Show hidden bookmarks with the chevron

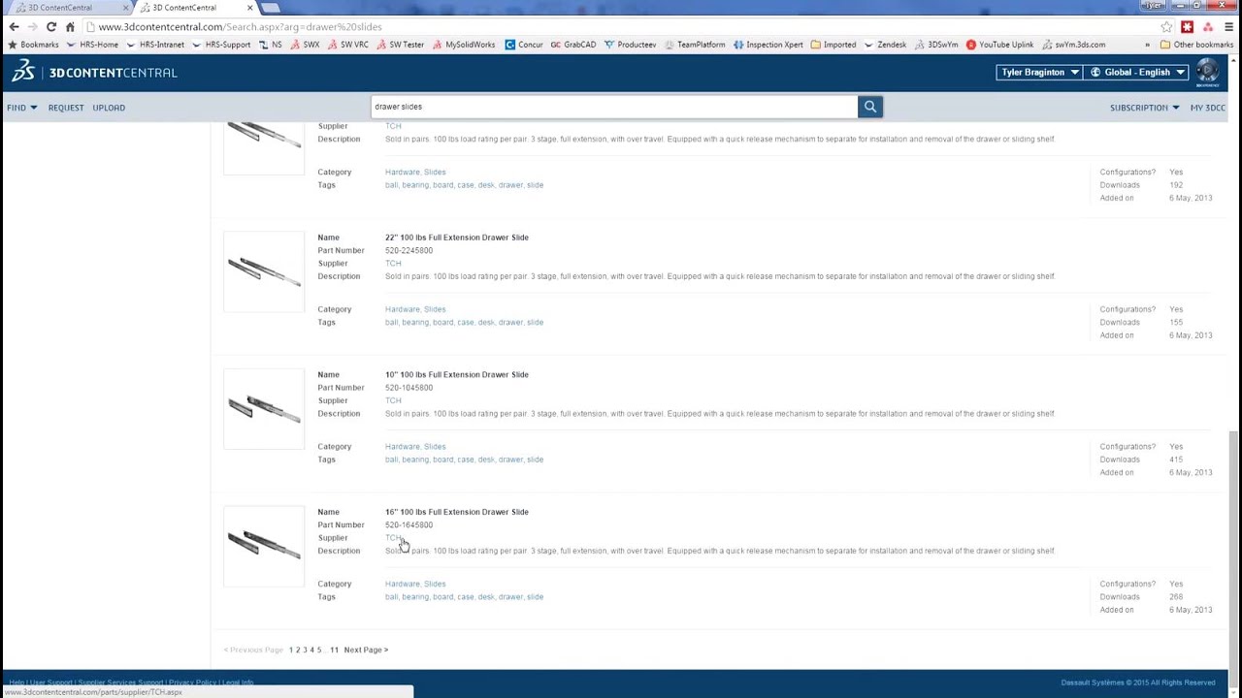[1147, 45]
